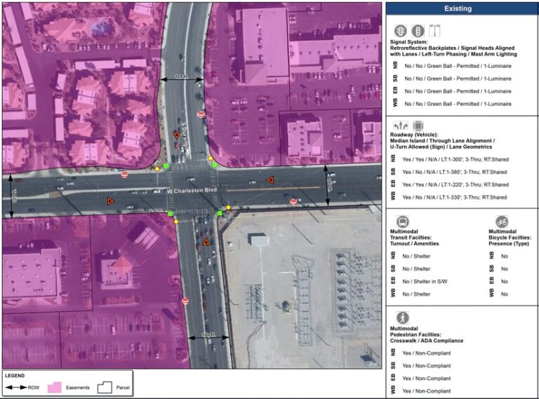539x399 pixels.
Task: Click the eastbound orange triangle on Charleston Blvd
Action: click(x=110, y=201)
